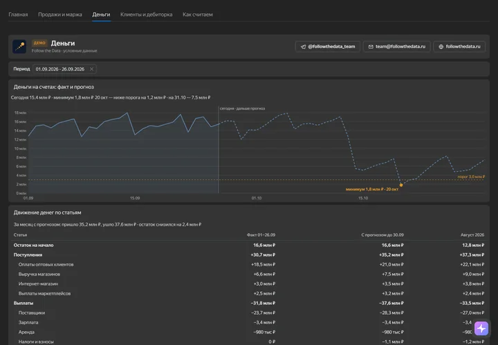Go to Как считаем tab

point(198,14)
